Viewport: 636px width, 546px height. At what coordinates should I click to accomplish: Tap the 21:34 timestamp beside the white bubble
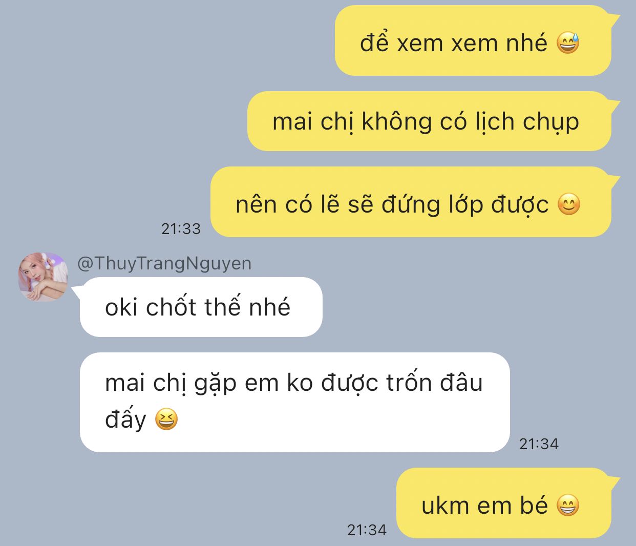click(539, 444)
